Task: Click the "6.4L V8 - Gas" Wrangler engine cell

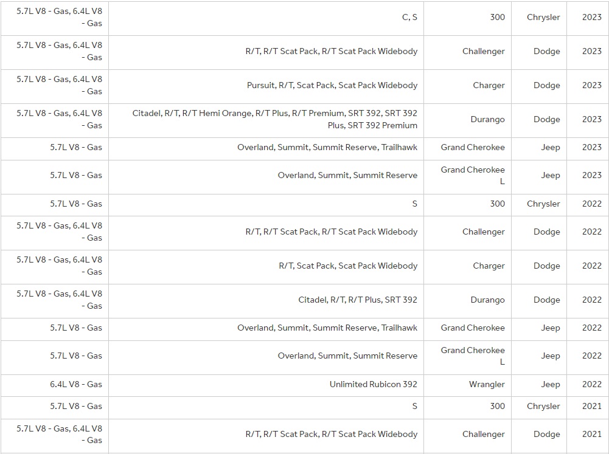Action: (x=76, y=384)
